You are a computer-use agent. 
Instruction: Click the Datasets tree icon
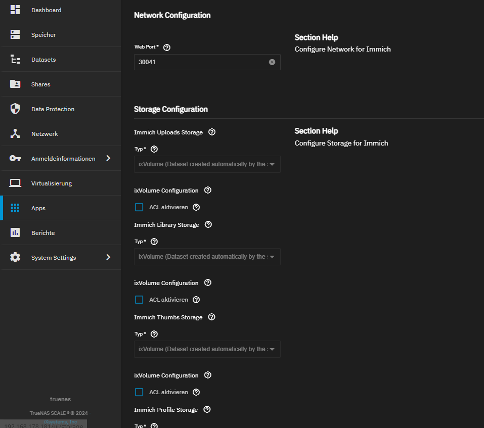(x=15, y=60)
